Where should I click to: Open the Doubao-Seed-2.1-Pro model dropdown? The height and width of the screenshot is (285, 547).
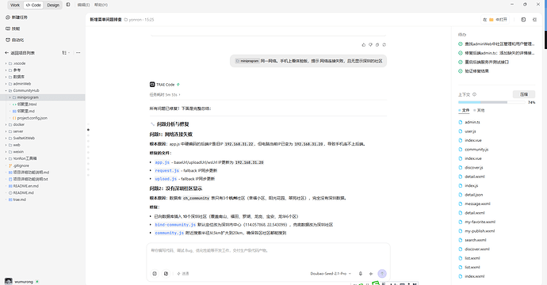[x=331, y=274]
